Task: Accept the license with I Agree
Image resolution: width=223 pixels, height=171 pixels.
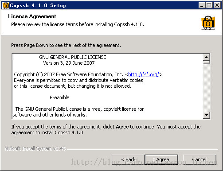Action: (x=161, y=159)
